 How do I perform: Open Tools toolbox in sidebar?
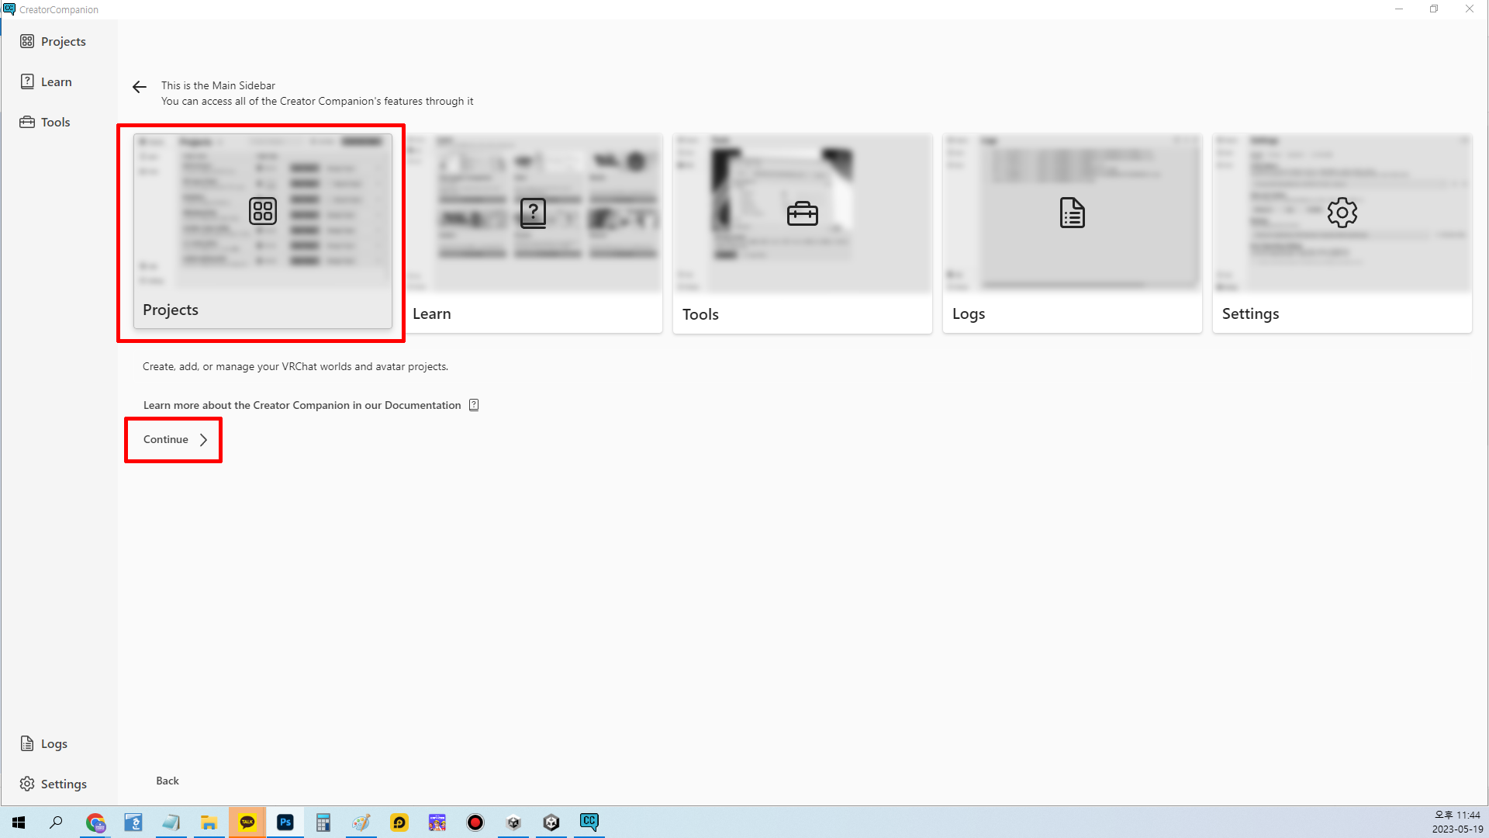pos(28,122)
